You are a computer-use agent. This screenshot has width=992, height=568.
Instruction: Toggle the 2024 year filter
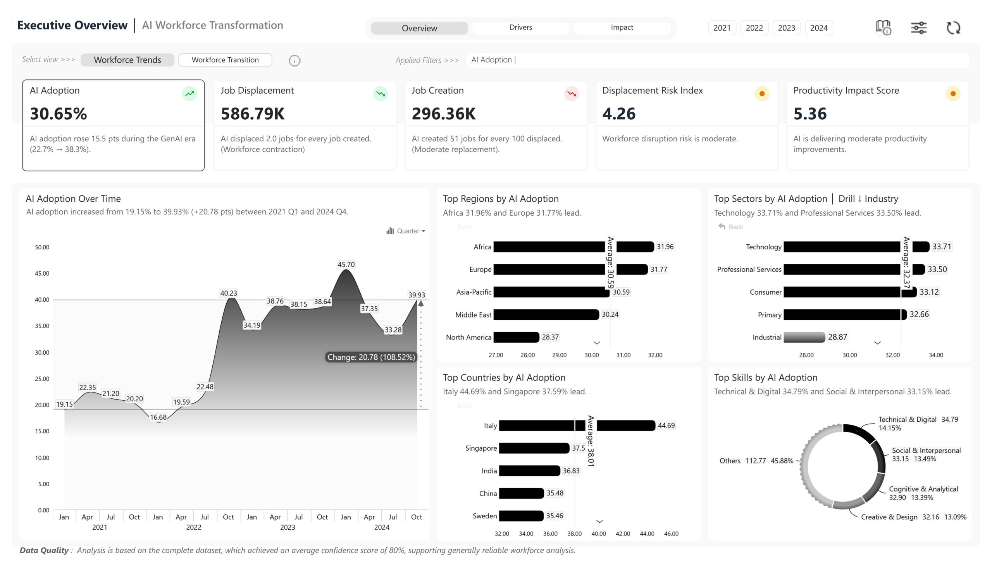pos(819,28)
